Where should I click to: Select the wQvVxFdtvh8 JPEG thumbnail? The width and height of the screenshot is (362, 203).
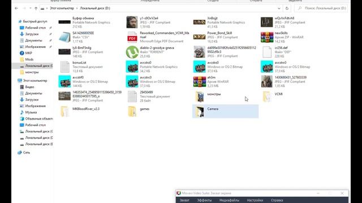[x=267, y=23]
